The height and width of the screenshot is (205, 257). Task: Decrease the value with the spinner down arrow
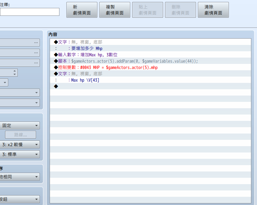tap(15, 74)
